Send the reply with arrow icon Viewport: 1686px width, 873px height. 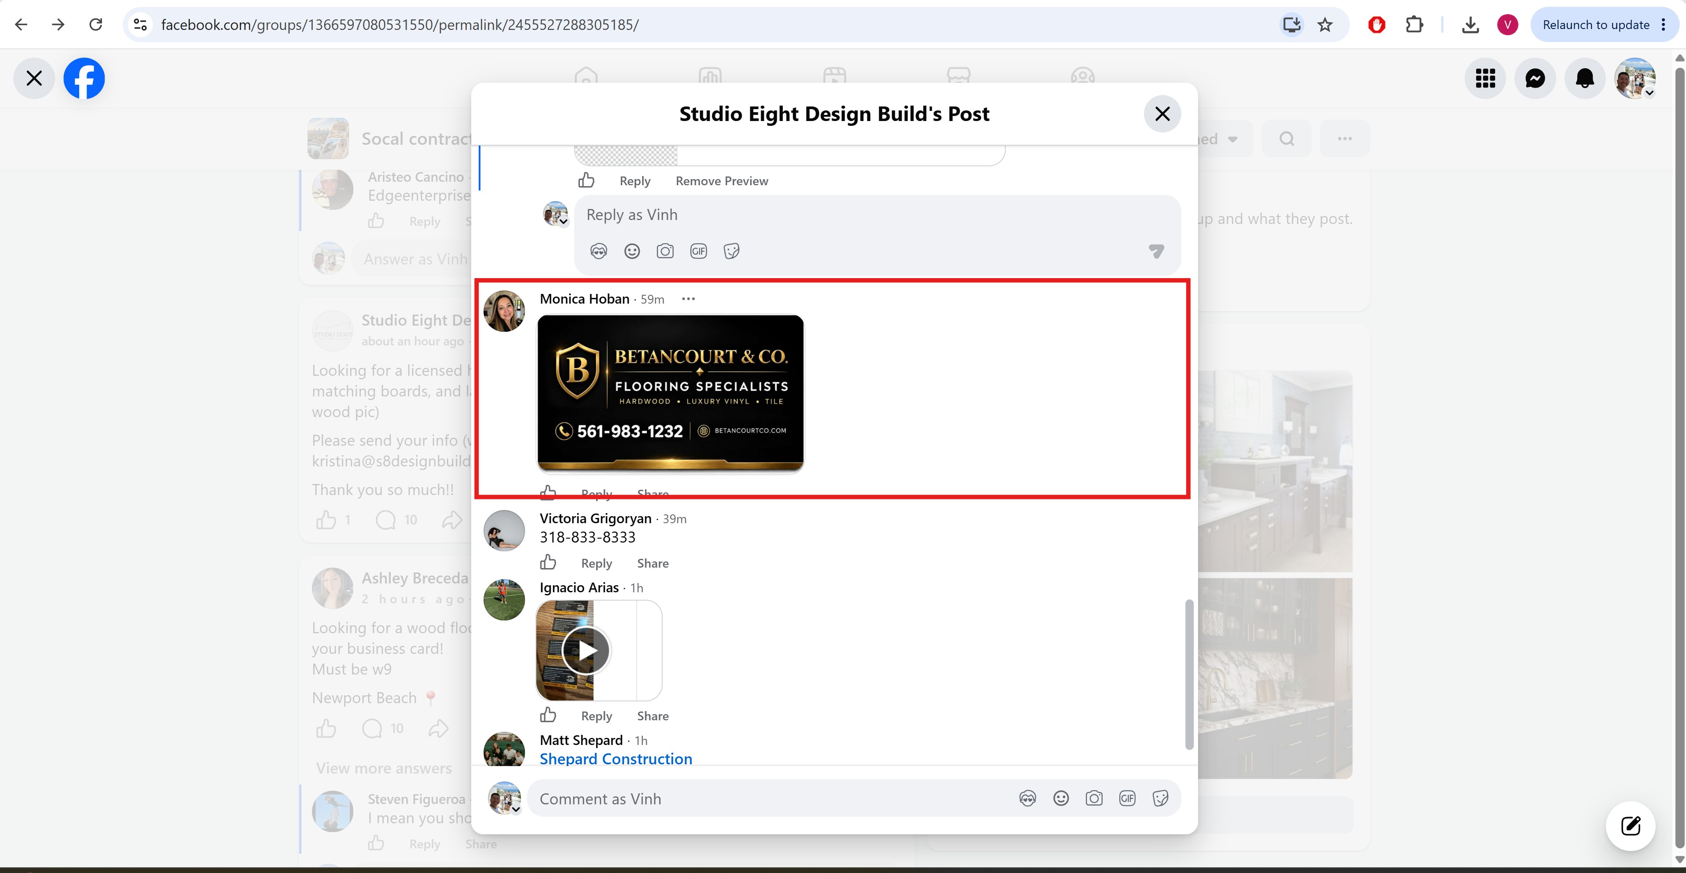pos(1157,251)
